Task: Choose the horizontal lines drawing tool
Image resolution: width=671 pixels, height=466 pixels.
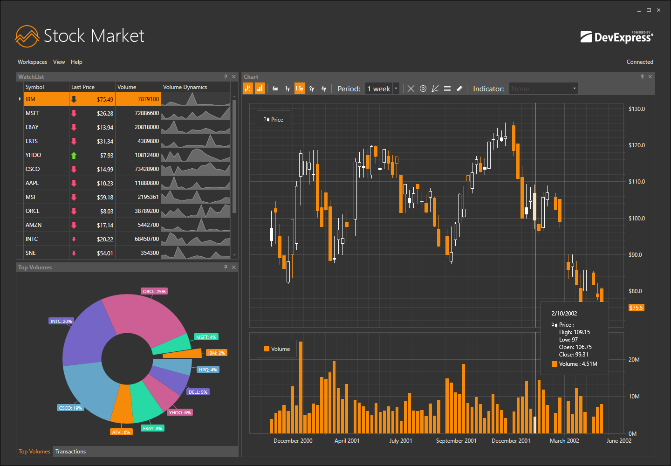Action: 447,88
